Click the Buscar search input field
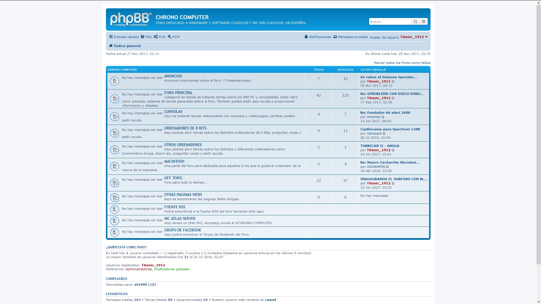The width and height of the screenshot is (541, 304). [390, 22]
